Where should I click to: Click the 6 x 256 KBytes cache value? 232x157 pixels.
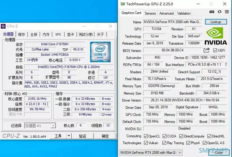(85, 109)
